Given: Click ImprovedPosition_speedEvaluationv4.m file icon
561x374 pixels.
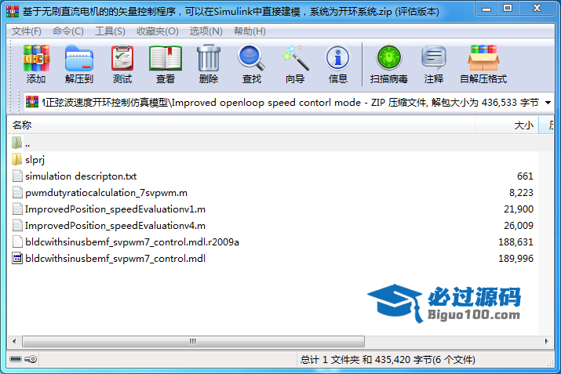Looking at the screenshot, I should pos(17,225).
